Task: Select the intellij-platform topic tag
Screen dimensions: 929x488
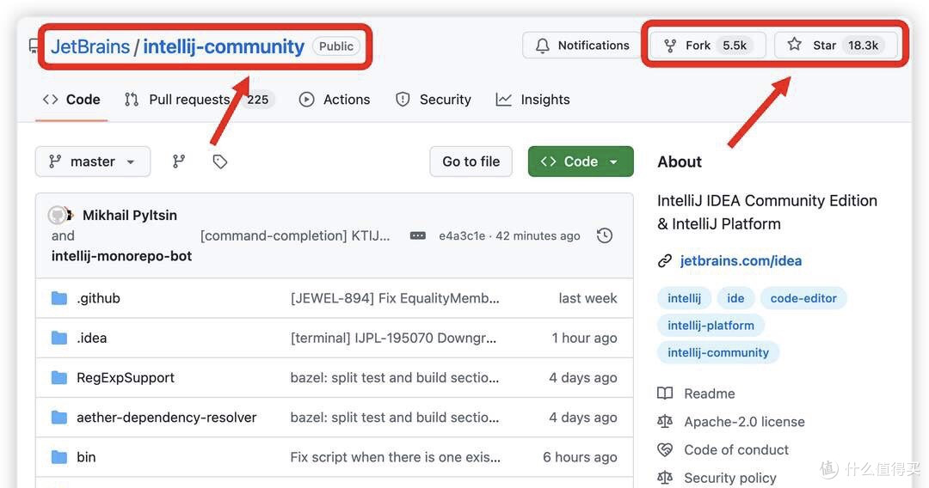Action: [711, 326]
